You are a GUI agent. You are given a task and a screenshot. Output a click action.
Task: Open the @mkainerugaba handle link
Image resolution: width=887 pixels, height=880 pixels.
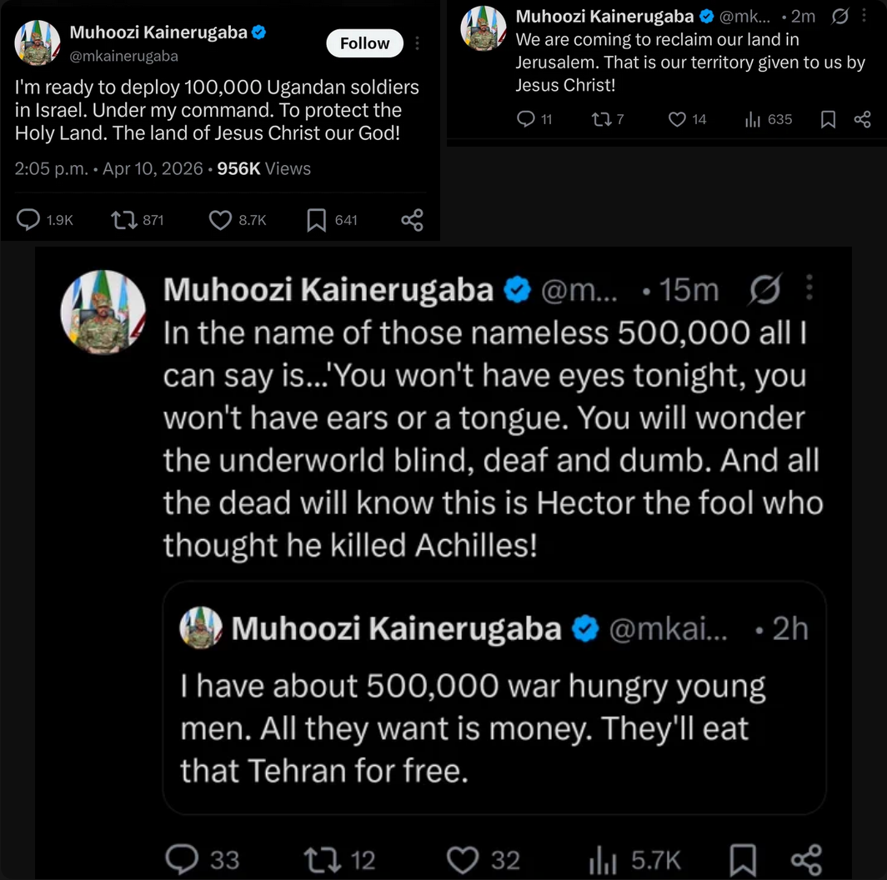(x=123, y=57)
